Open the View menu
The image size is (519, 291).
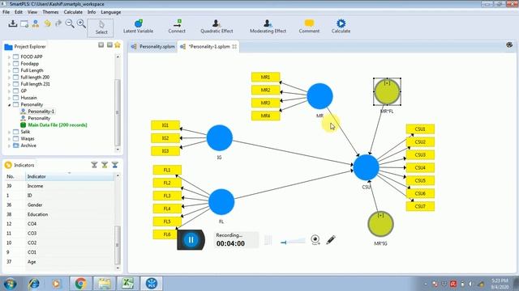click(32, 12)
